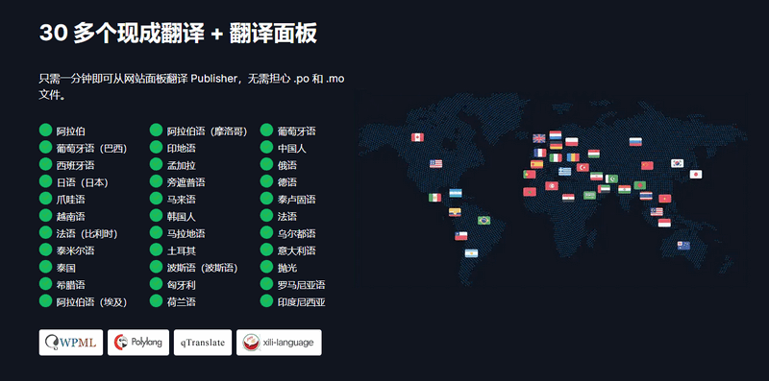Click the Canada flag on the map

[x=417, y=137]
